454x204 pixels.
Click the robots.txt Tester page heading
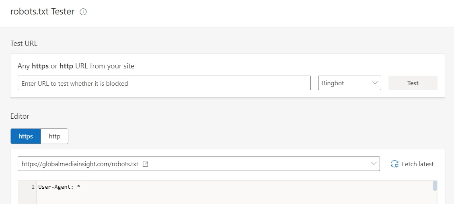coord(42,12)
